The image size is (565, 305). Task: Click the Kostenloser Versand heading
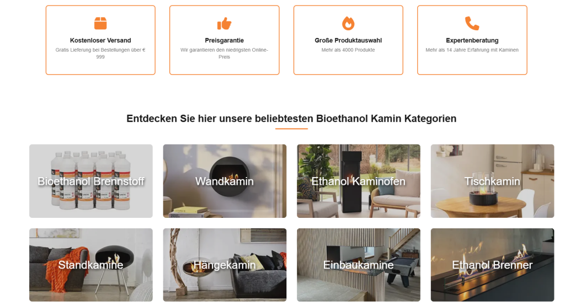[100, 40]
